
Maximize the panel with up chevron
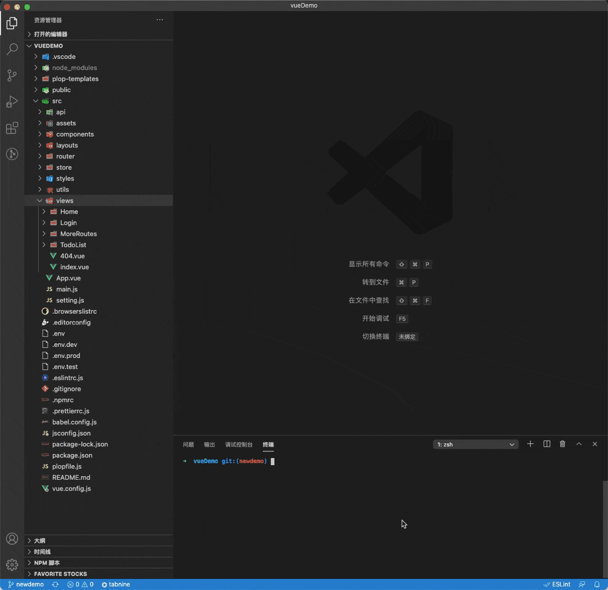(x=579, y=444)
